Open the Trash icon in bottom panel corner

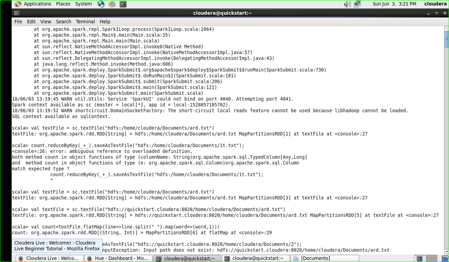click(445, 258)
